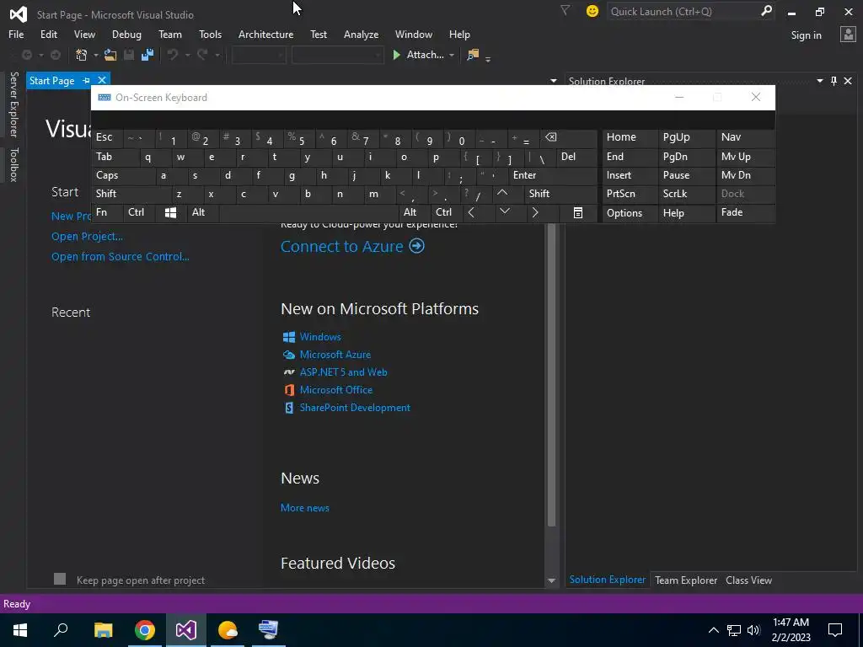Open toolbar options overflow dropdown

pyautogui.click(x=488, y=58)
